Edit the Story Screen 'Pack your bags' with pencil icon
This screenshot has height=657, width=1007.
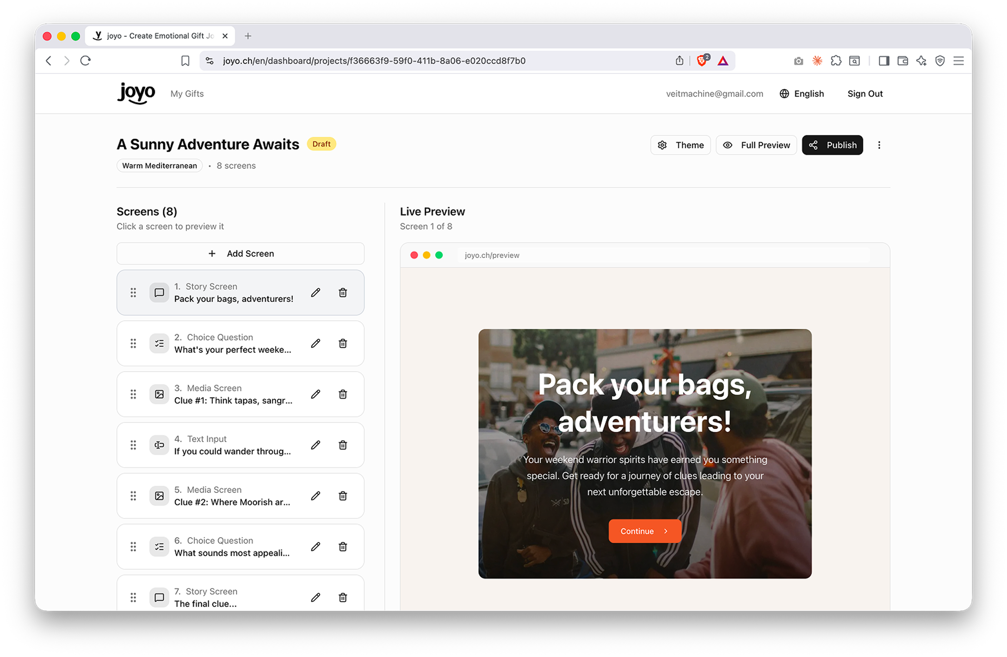pos(315,293)
